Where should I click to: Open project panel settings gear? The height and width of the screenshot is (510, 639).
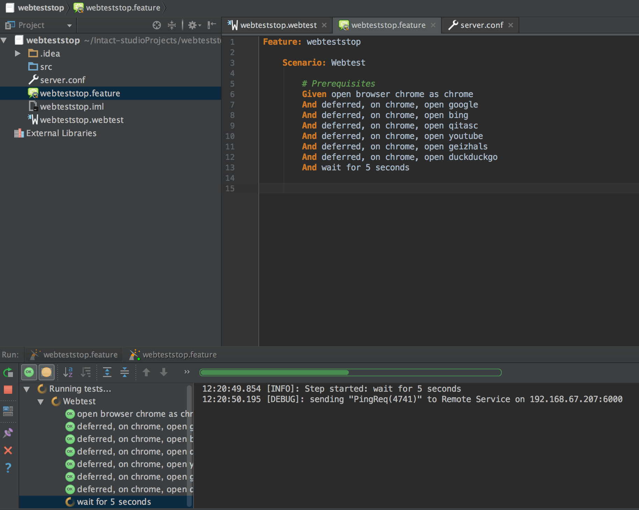(194, 25)
